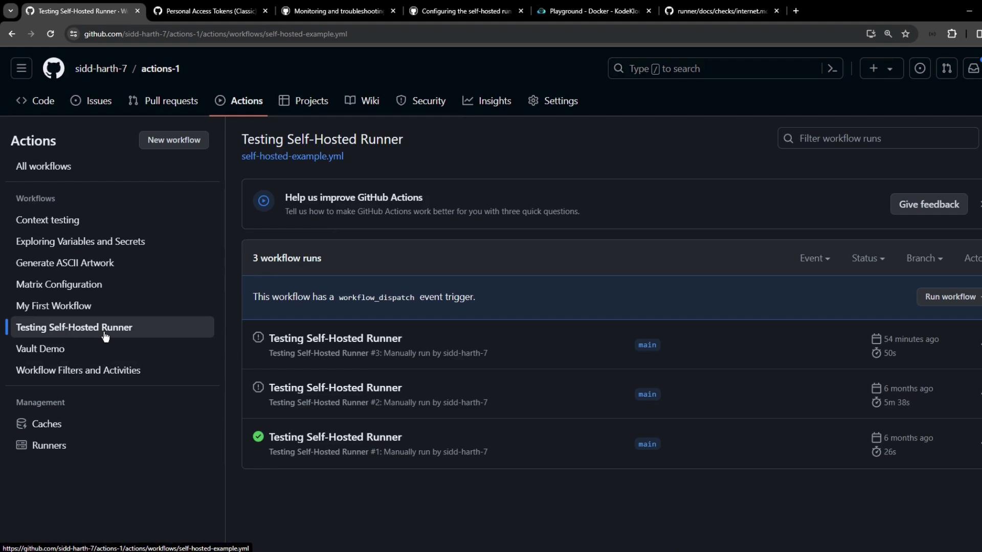Open the command palette icon

(832, 68)
